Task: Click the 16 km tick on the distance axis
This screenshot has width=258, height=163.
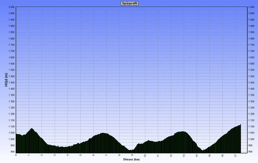Action: pyautogui.click(x=222, y=155)
